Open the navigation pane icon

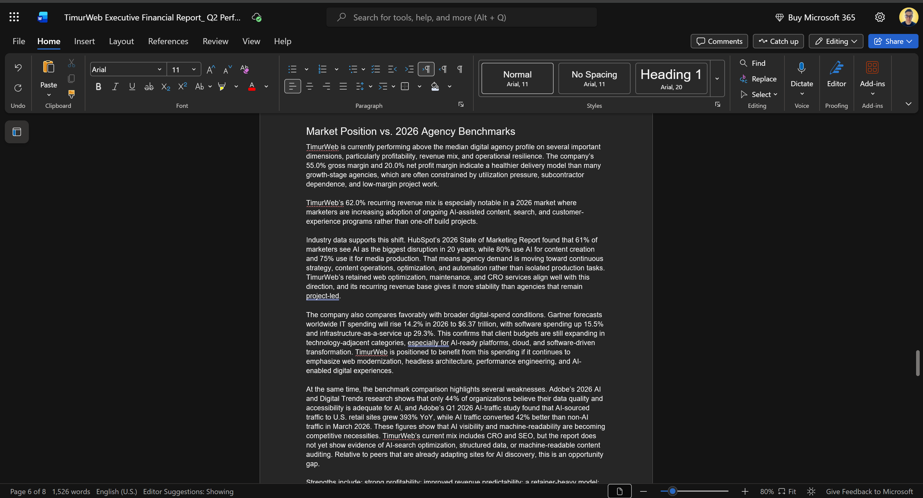(x=17, y=132)
